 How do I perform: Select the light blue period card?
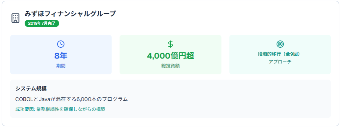coord(61,55)
